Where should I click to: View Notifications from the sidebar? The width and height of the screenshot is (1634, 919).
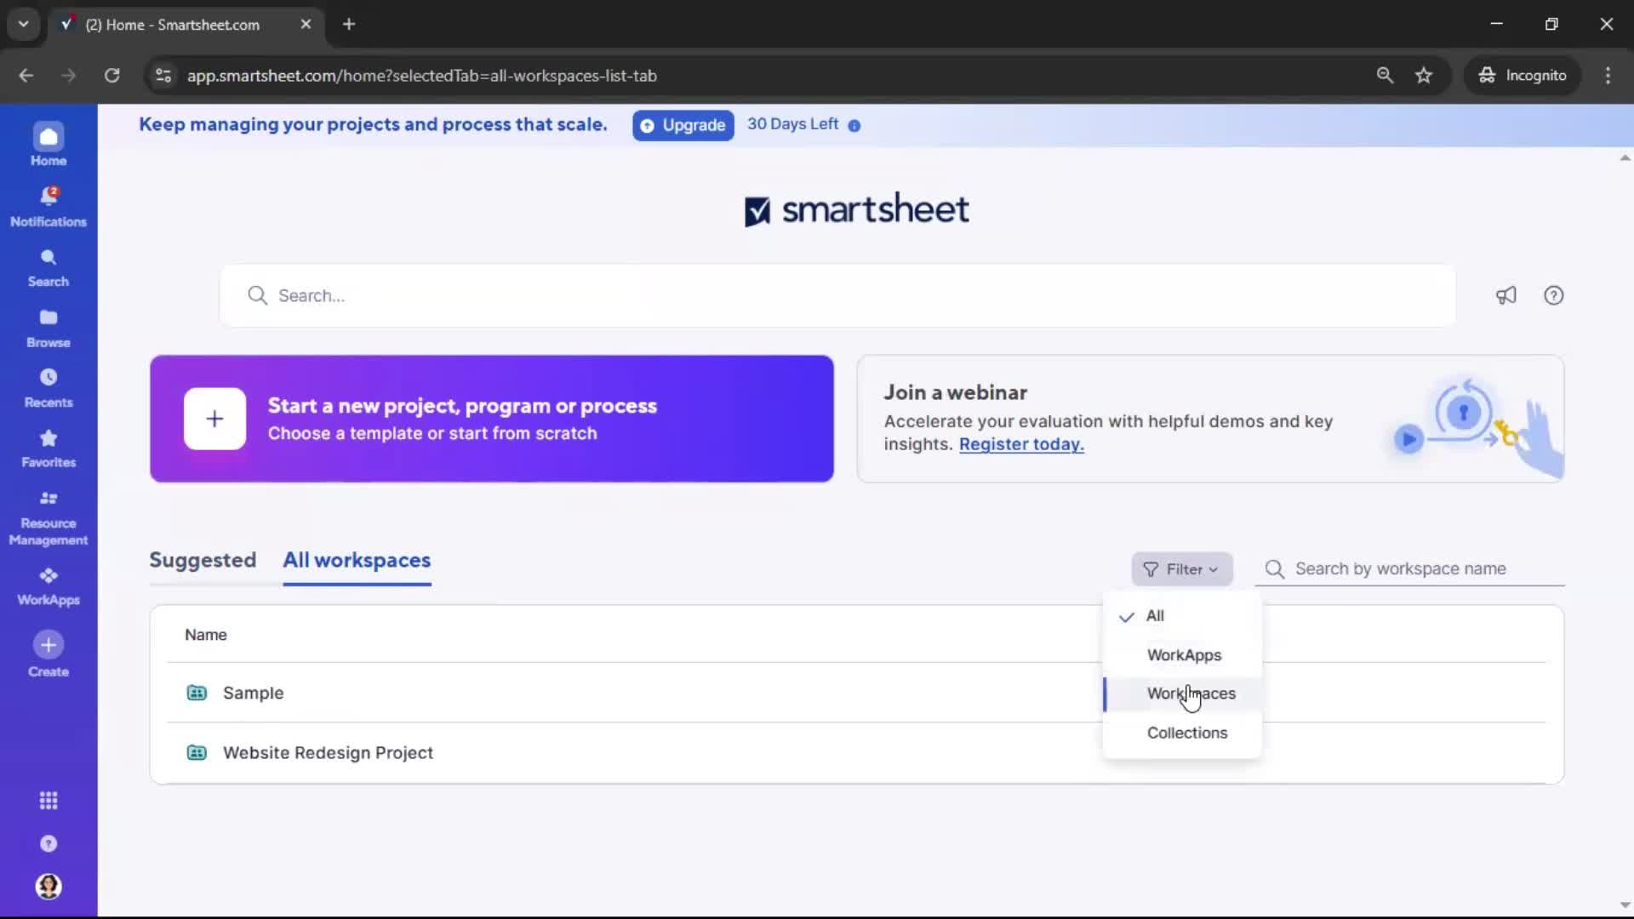point(48,204)
